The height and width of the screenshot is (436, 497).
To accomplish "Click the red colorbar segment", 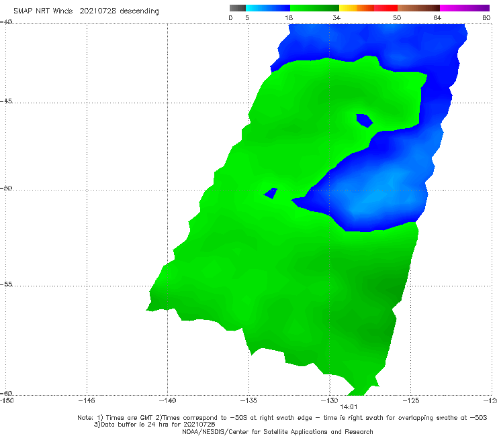I will (386, 8).
